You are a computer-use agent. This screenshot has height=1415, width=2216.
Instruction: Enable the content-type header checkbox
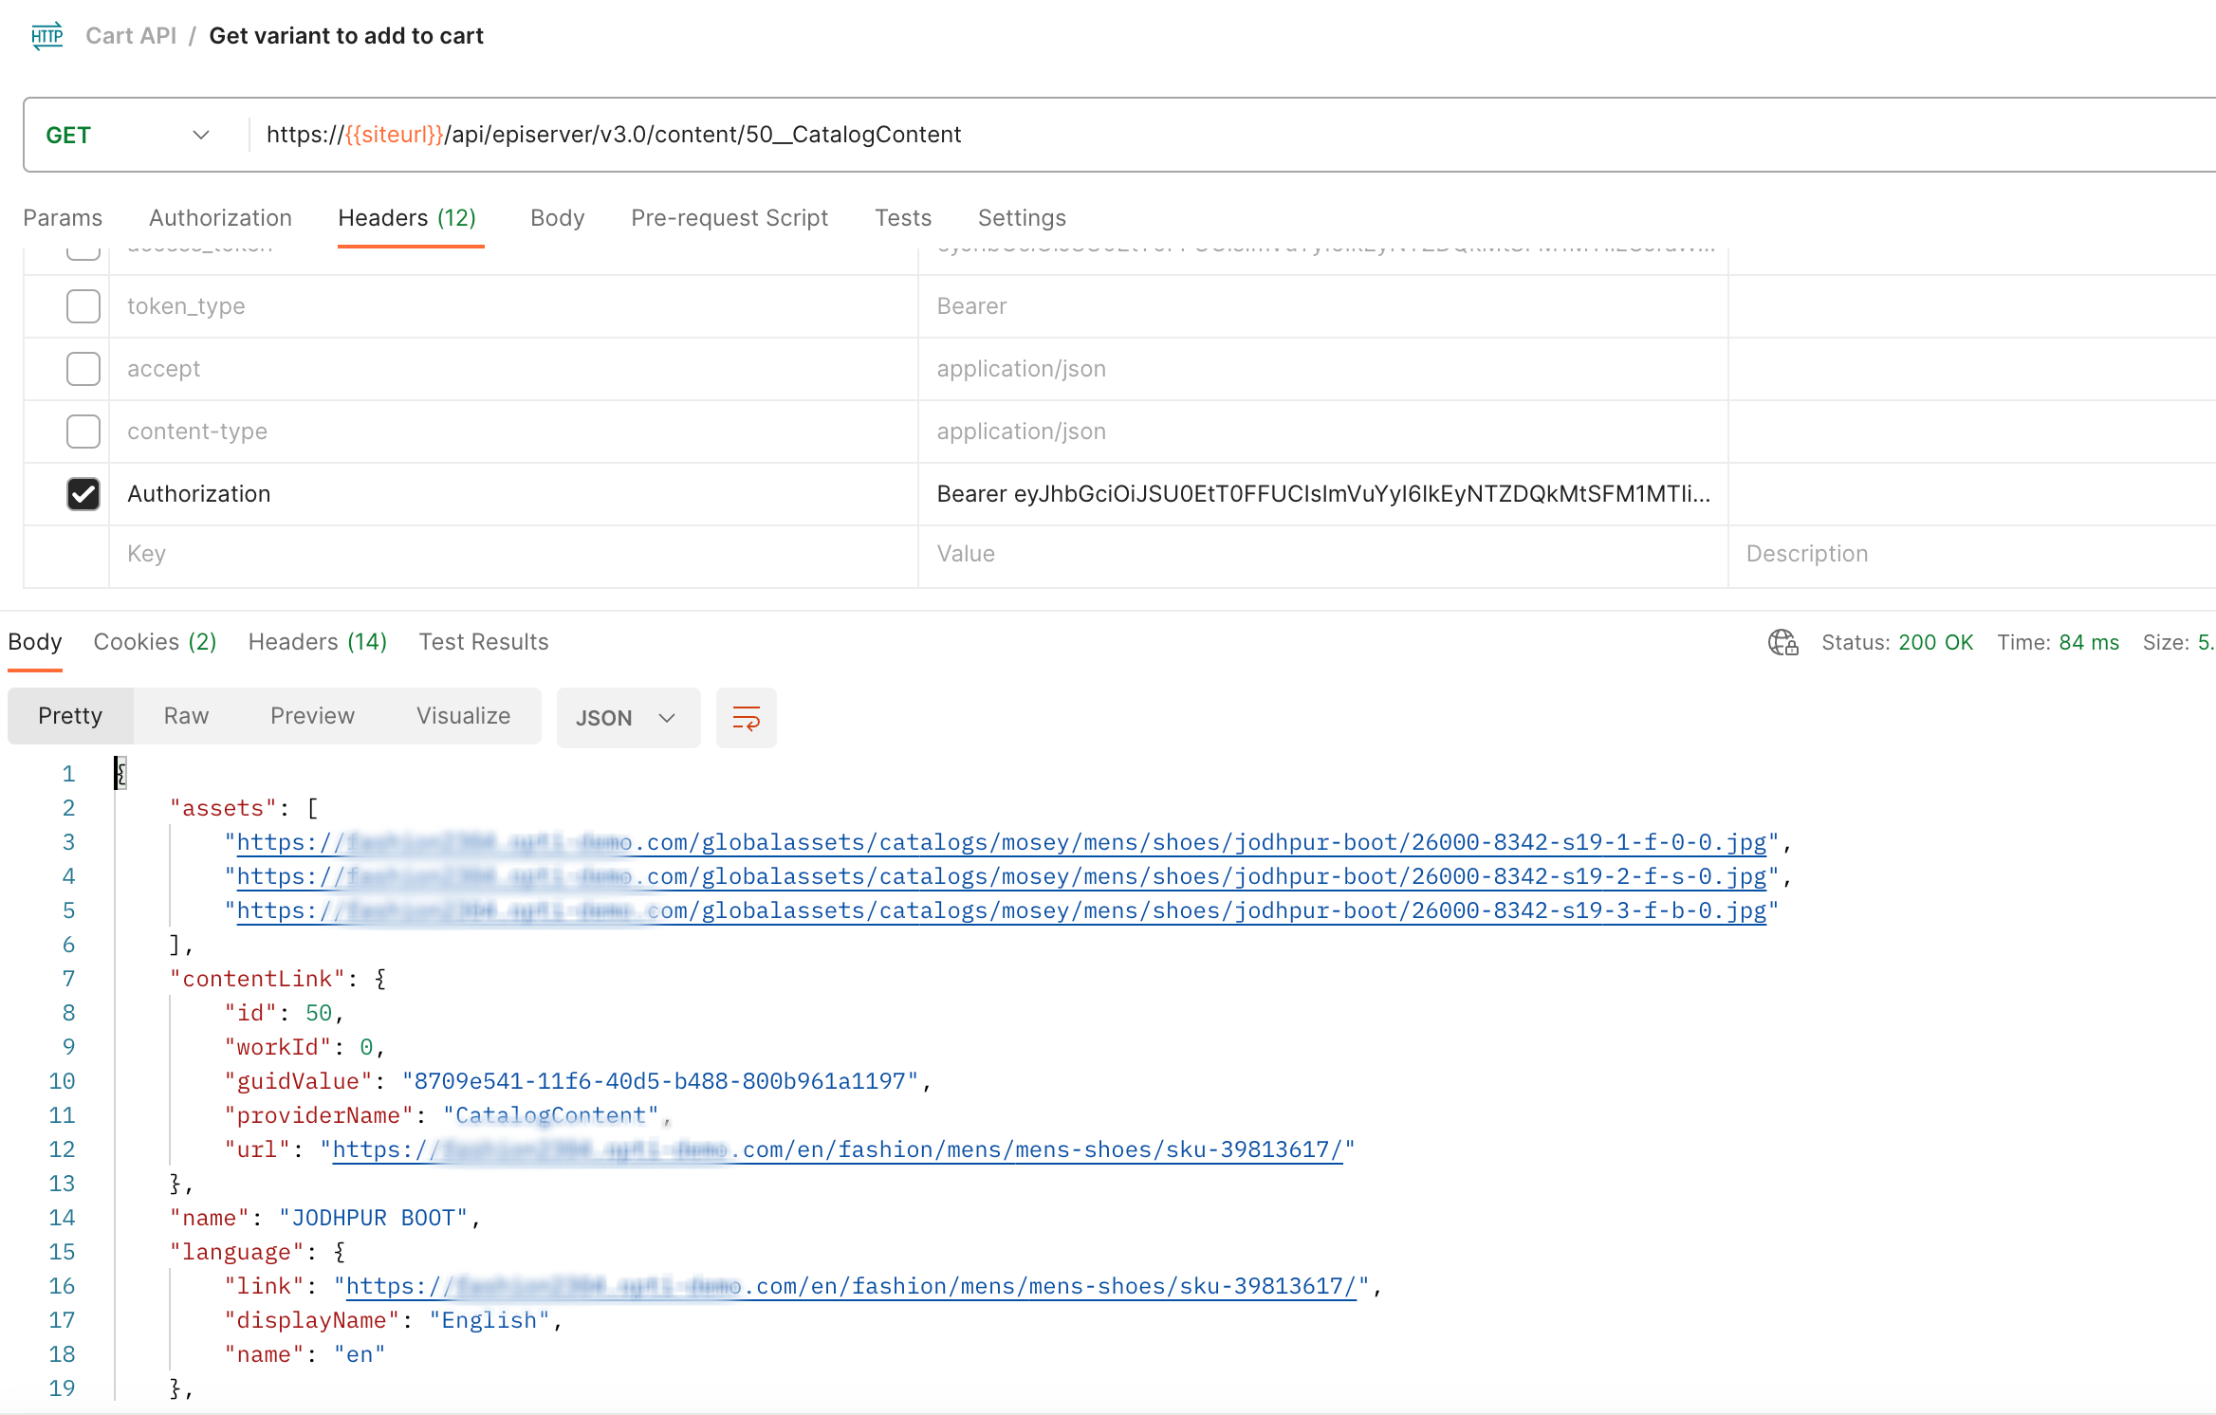click(x=83, y=432)
